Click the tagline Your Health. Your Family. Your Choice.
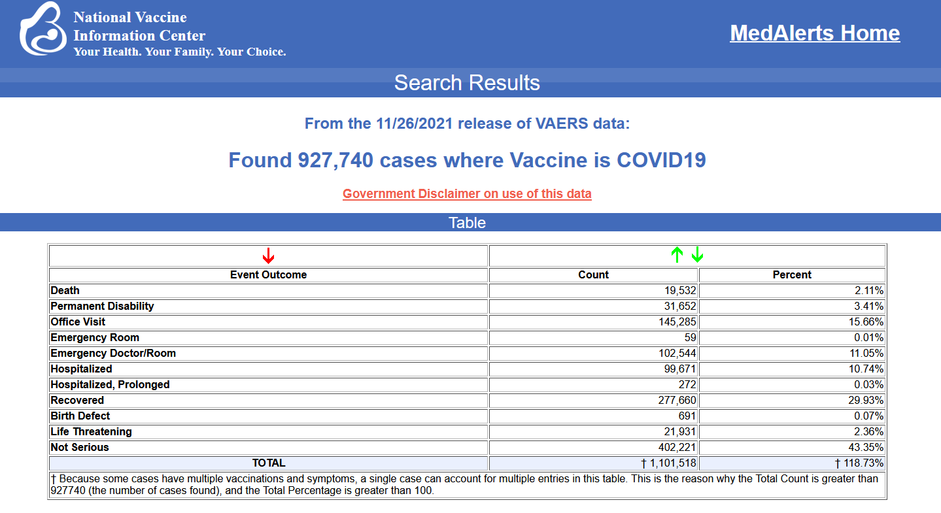This screenshot has height=513, width=941. pyautogui.click(x=180, y=52)
